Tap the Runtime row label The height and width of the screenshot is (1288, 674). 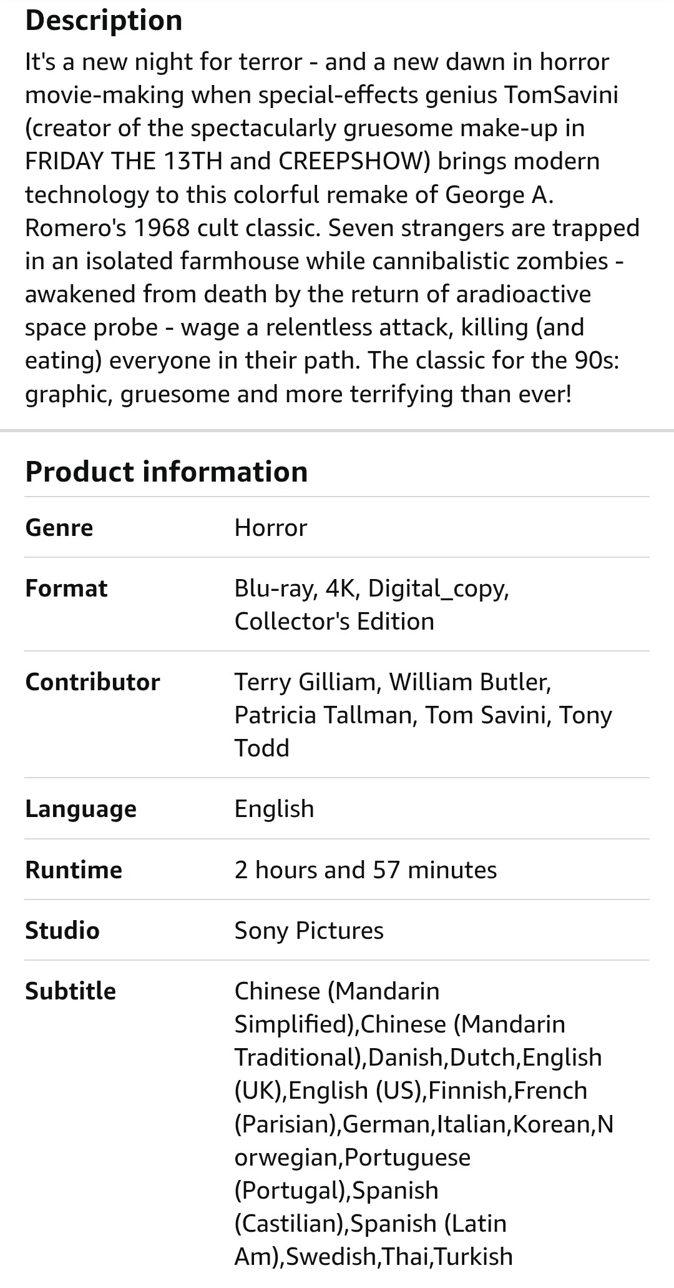[x=74, y=869]
